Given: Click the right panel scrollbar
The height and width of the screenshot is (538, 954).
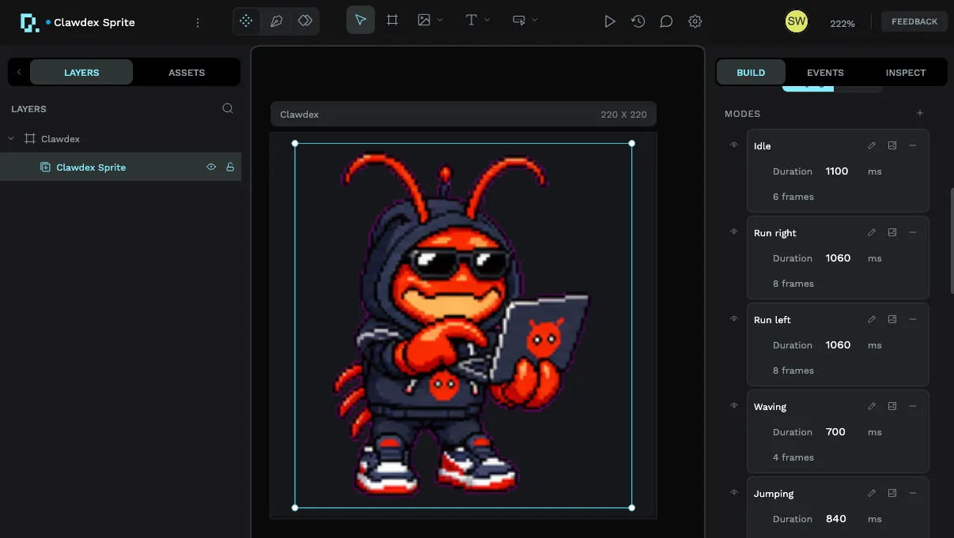Looking at the screenshot, I should 952,241.
